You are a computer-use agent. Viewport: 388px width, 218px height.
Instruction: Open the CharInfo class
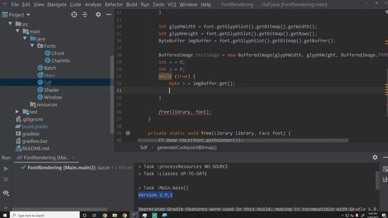(61, 61)
